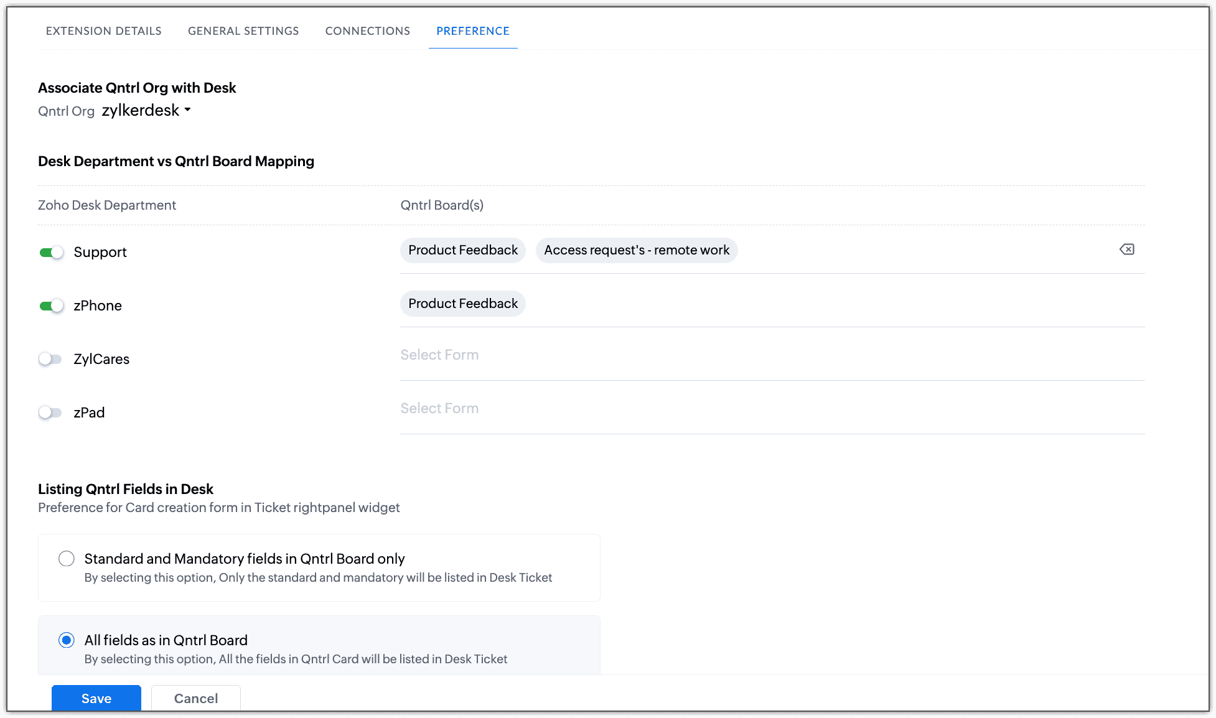Click Product Feedback chip in zPhone row
Image resolution: width=1216 pixels, height=718 pixels.
tap(463, 304)
